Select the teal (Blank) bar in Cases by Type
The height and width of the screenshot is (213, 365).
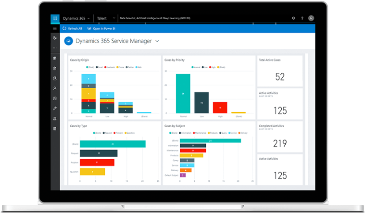point(113,144)
